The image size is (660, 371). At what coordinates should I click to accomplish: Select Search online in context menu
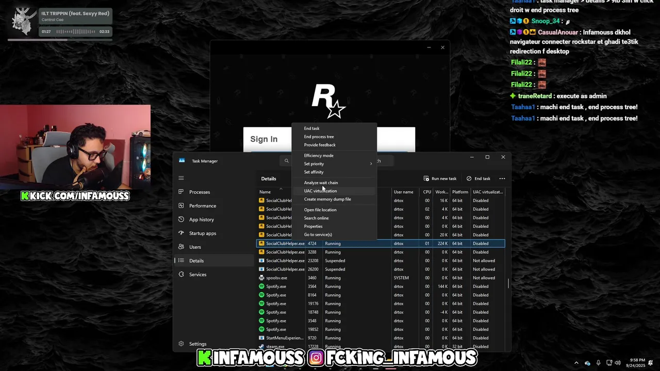click(316, 218)
